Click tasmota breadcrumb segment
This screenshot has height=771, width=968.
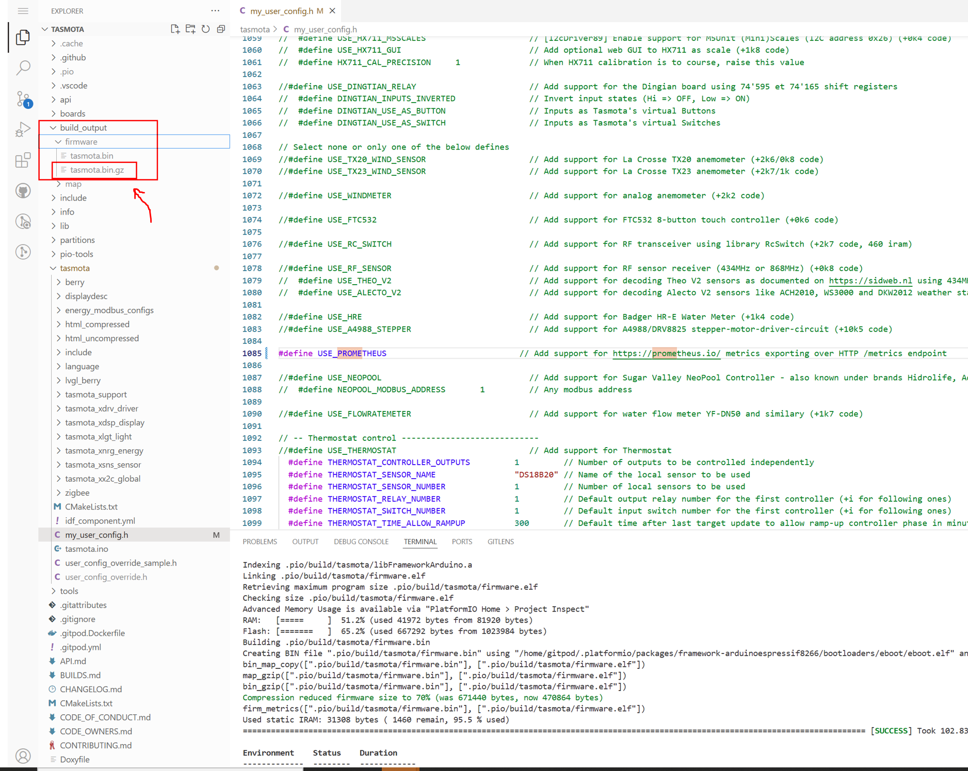click(255, 29)
